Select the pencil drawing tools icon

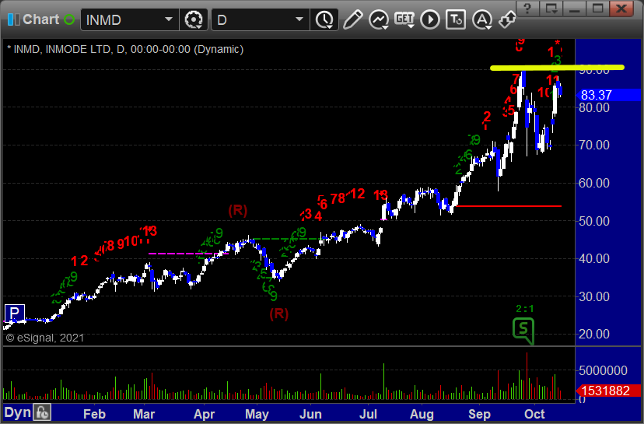click(353, 19)
